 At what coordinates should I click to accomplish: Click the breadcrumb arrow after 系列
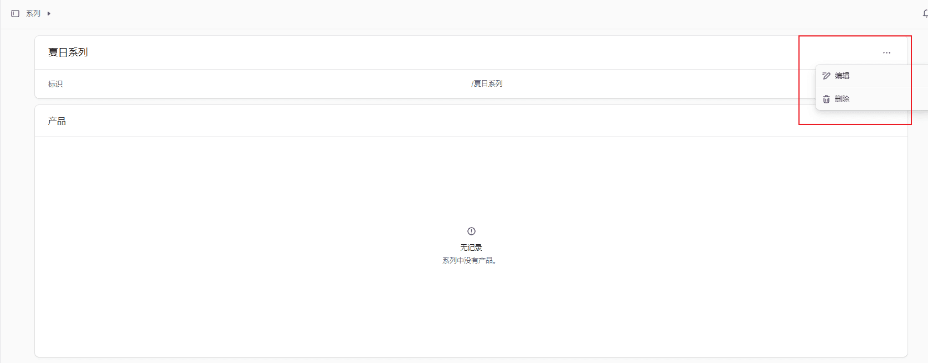coord(49,13)
